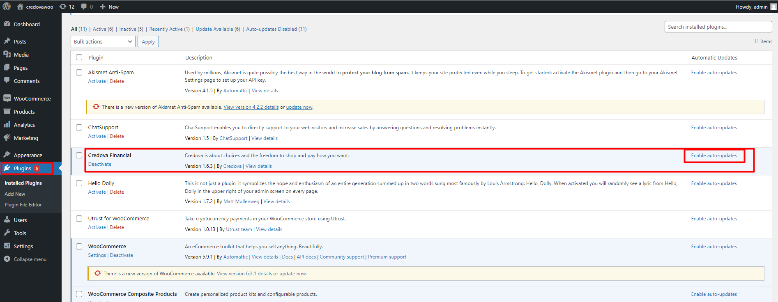The height and width of the screenshot is (302, 778).
Task: Click the Products box icon
Action: [x=7, y=111]
